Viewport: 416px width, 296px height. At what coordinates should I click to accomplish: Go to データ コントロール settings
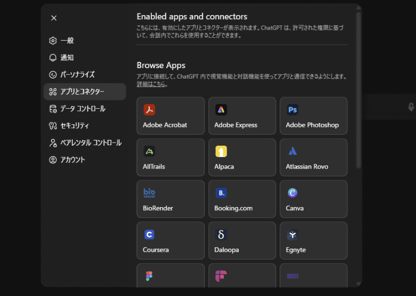85,109
